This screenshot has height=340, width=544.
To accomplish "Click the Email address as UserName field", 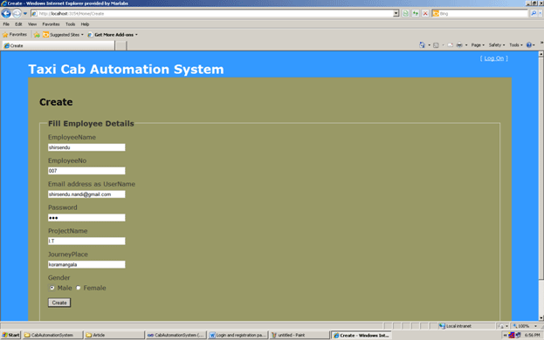I will pyautogui.click(x=86, y=194).
